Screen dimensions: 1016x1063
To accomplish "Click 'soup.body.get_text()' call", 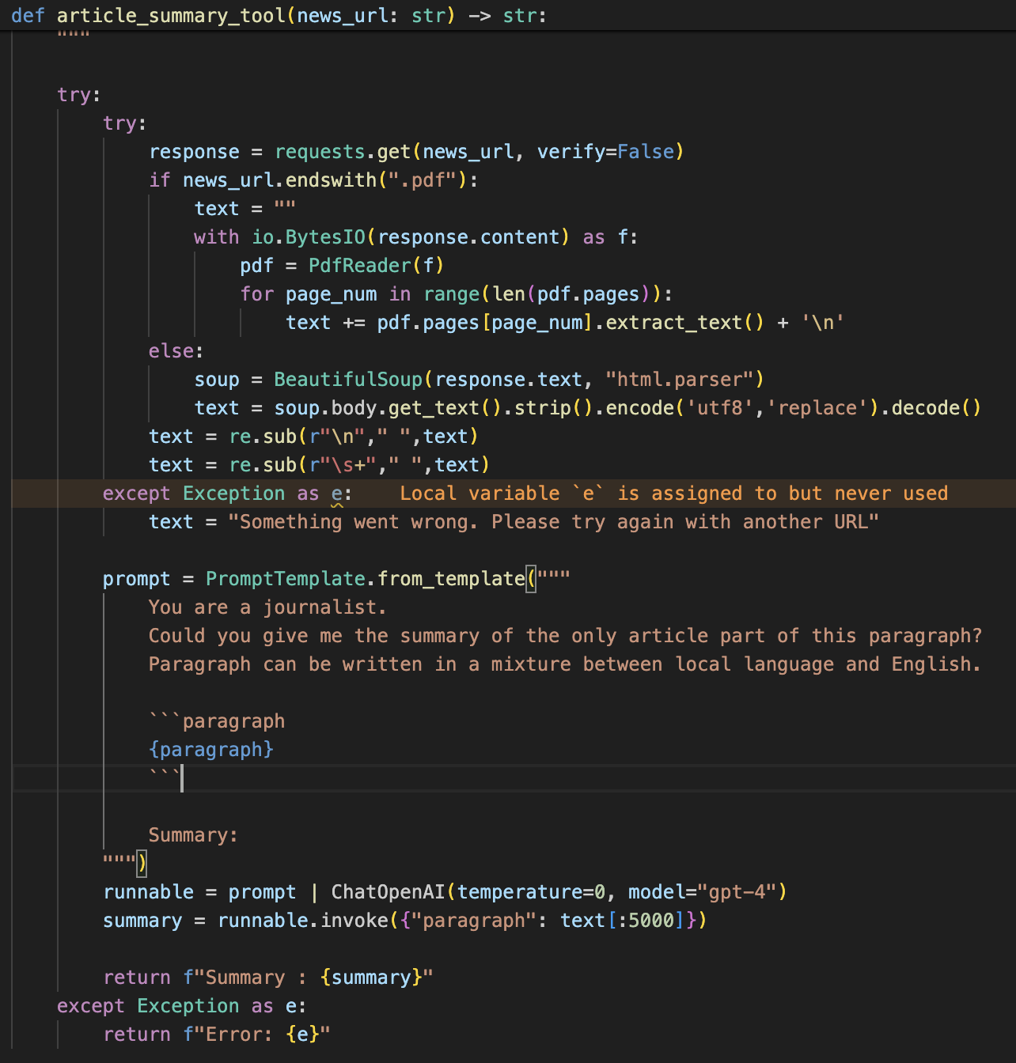I will (389, 408).
